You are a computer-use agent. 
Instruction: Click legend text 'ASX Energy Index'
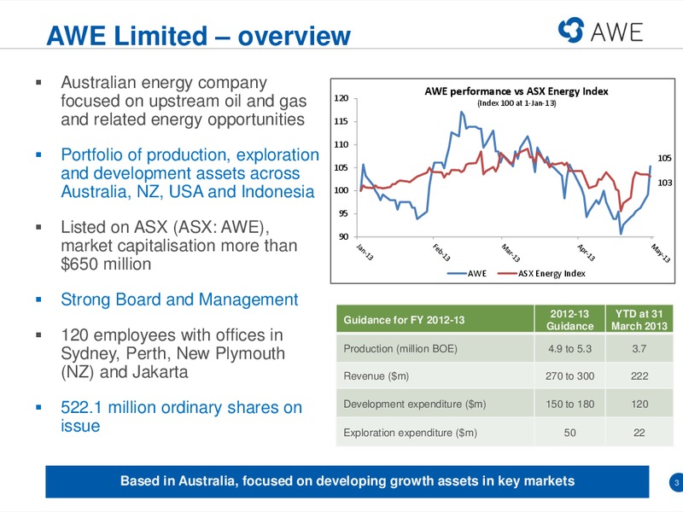click(552, 273)
